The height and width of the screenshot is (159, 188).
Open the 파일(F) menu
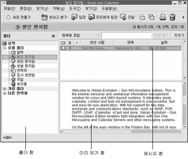coord(10,9)
